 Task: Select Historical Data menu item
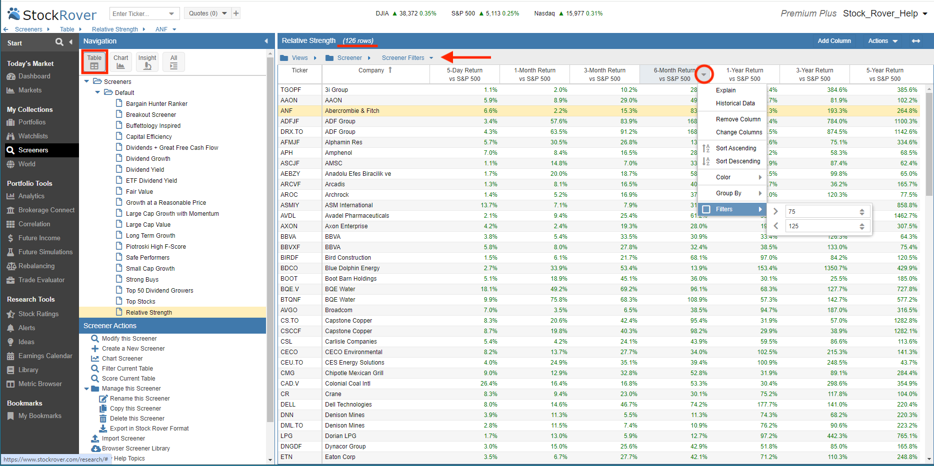(735, 103)
